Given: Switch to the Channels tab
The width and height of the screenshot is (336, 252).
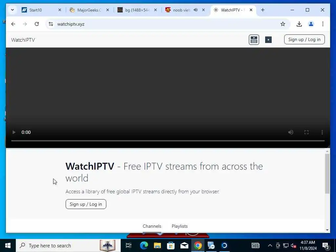Looking at the screenshot, I should click(x=152, y=226).
